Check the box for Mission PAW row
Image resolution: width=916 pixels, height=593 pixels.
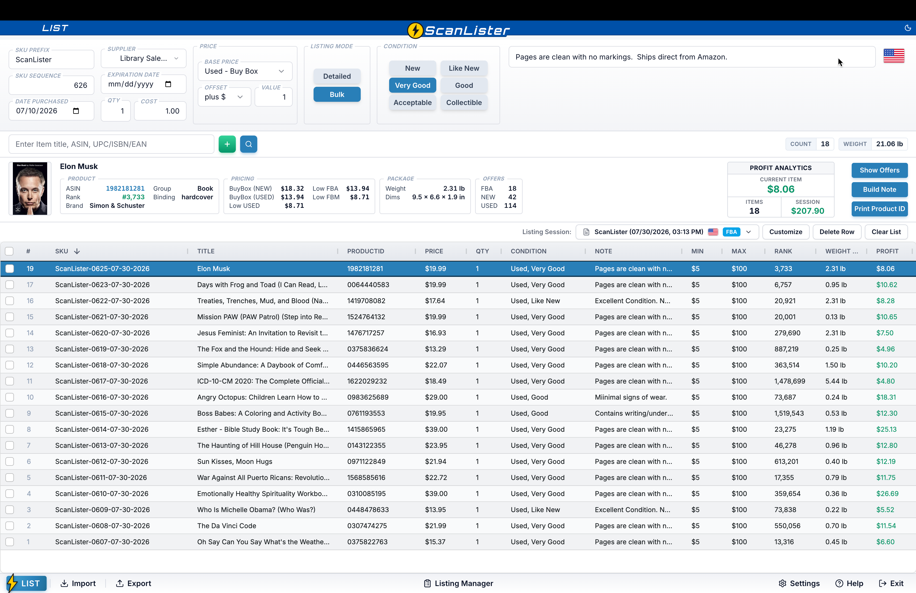[x=10, y=317]
